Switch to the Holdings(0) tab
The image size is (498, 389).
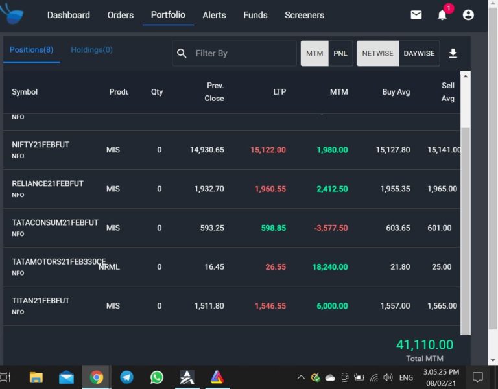[x=91, y=49]
